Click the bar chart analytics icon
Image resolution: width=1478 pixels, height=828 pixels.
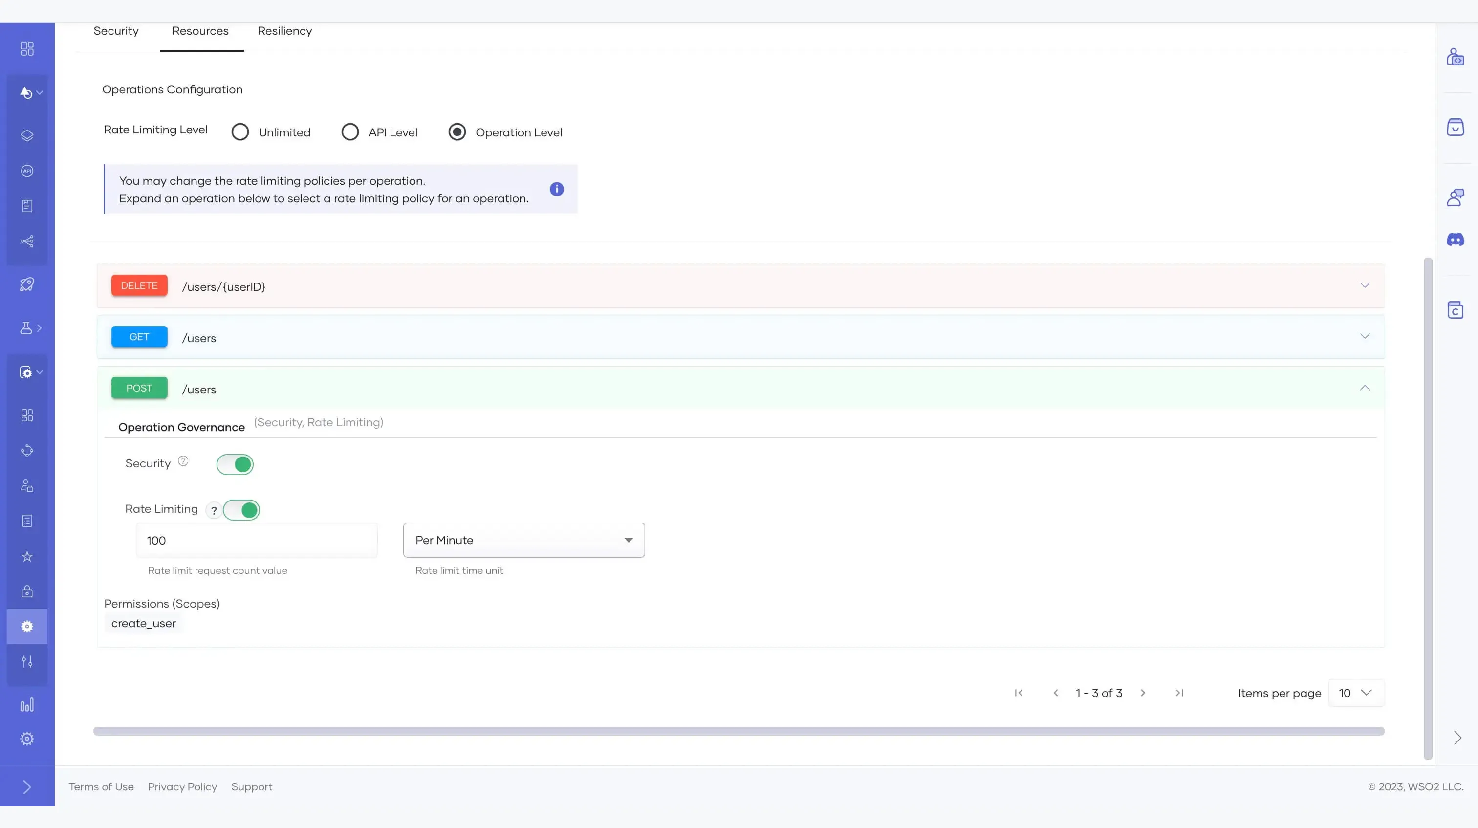click(27, 705)
